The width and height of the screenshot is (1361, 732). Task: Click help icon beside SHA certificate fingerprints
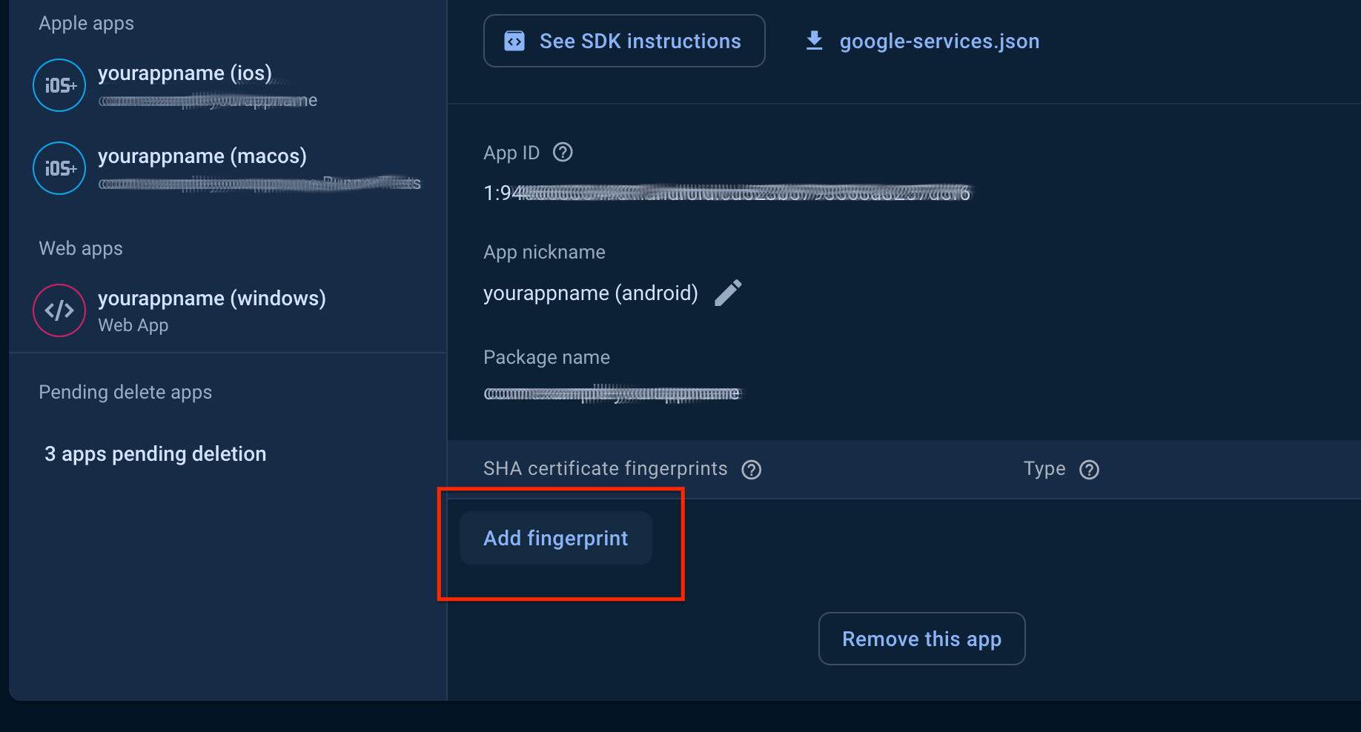(752, 470)
